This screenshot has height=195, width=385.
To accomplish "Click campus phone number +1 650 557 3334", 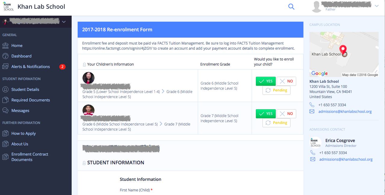I will [x=332, y=105].
